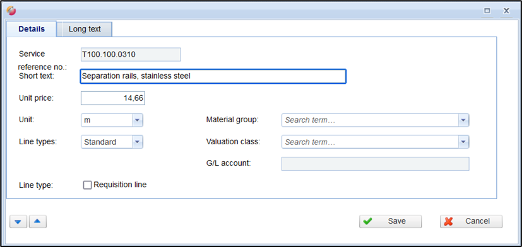Expand the Material group dropdown arrow

click(x=463, y=120)
